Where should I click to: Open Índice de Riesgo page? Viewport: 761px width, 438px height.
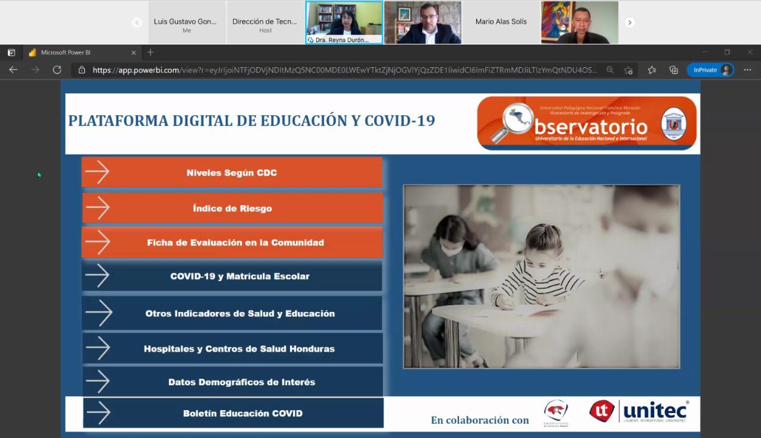tap(232, 208)
